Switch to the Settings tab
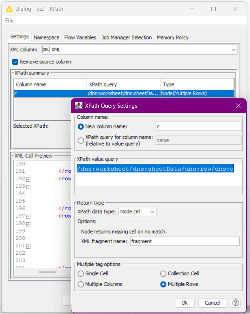Image resolution: width=250 pixels, height=314 pixels. [x=19, y=37]
